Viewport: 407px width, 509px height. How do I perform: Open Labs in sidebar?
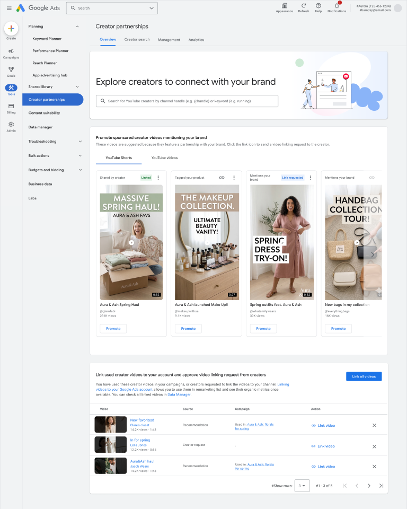tap(32, 198)
